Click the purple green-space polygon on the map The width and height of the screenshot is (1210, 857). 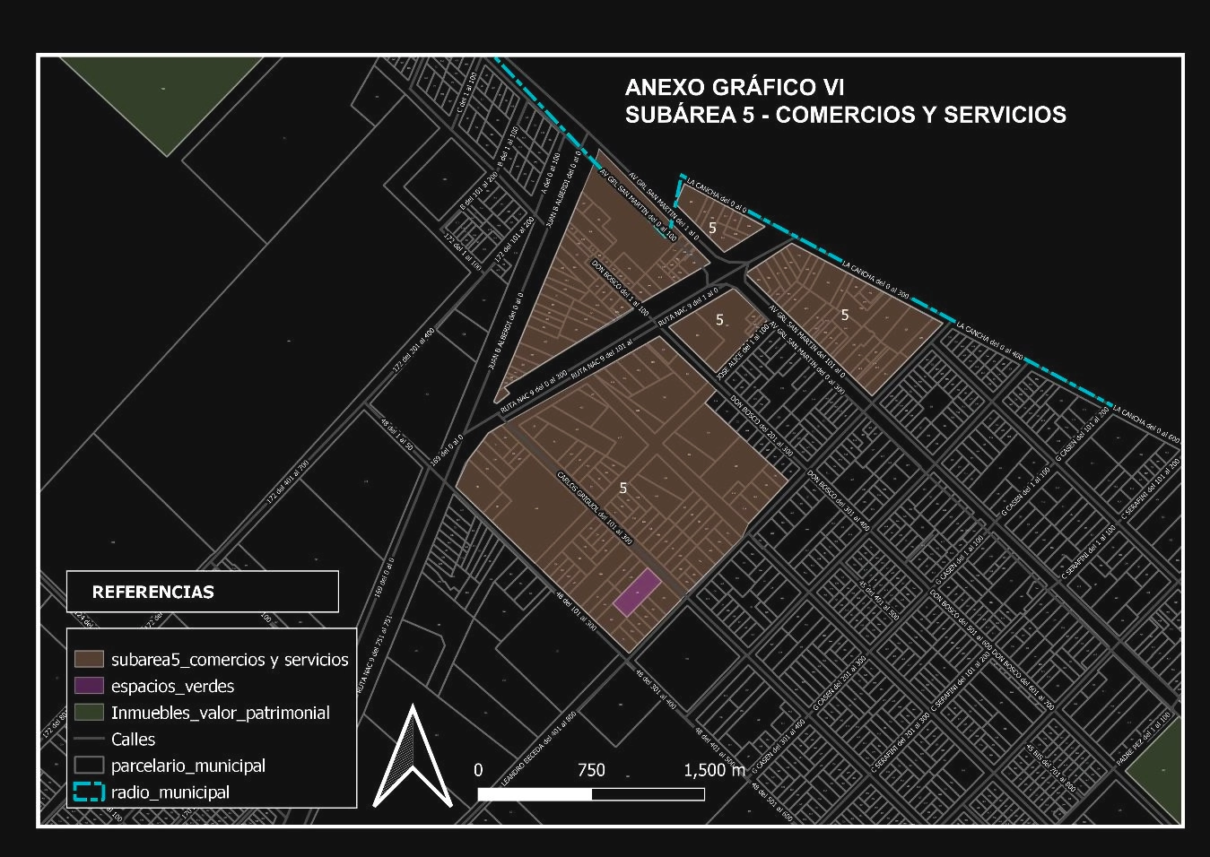coord(637,592)
